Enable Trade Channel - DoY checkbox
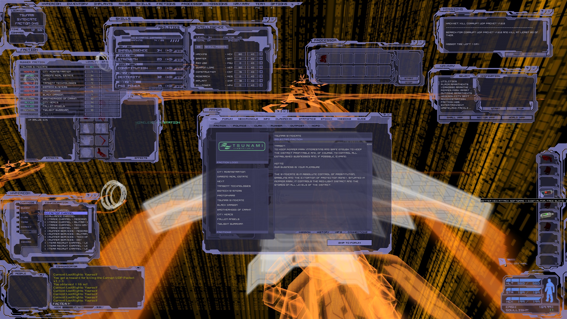Image resolution: width=567 pixels, height=319 pixels. pos(46,228)
